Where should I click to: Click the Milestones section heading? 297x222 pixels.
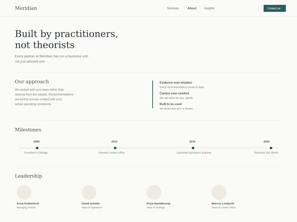pyautogui.click(x=28, y=130)
